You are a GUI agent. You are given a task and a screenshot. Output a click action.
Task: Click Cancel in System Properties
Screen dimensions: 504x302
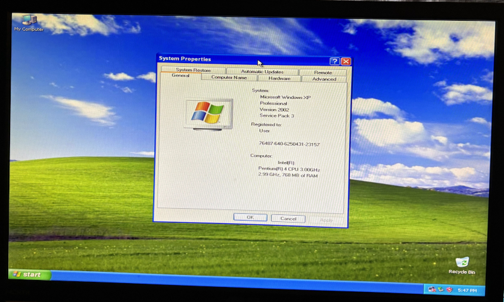pyautogui.click(x=288, y=218)
